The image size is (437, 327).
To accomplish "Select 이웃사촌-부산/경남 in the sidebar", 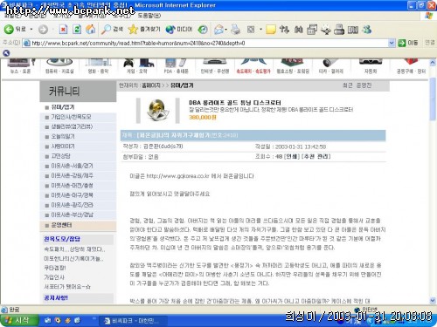I will coord(72,215).
